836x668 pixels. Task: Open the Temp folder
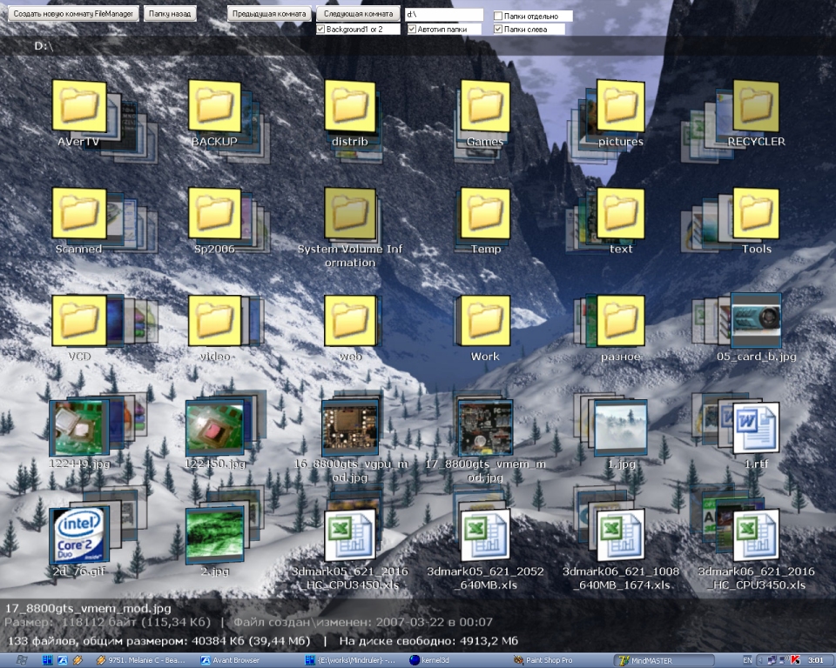point(485,213)
